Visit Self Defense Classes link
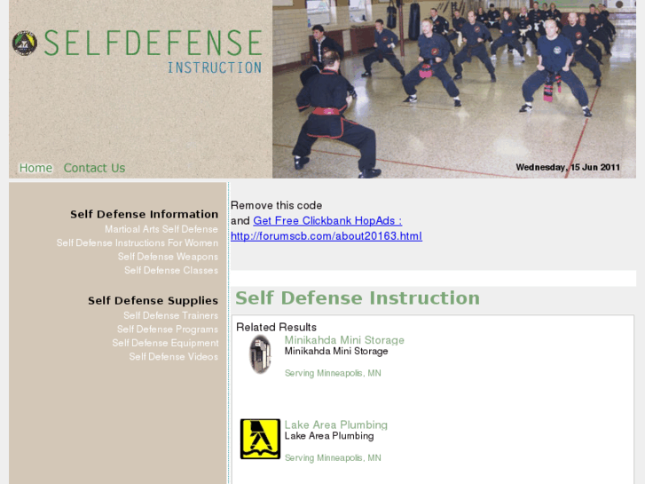The height and width of the screenshot is (484, 645). [171, 270]
